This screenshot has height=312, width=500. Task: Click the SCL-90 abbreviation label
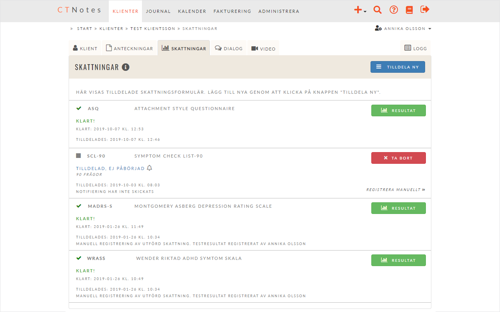pyautogui.click(x=96, y=156)
